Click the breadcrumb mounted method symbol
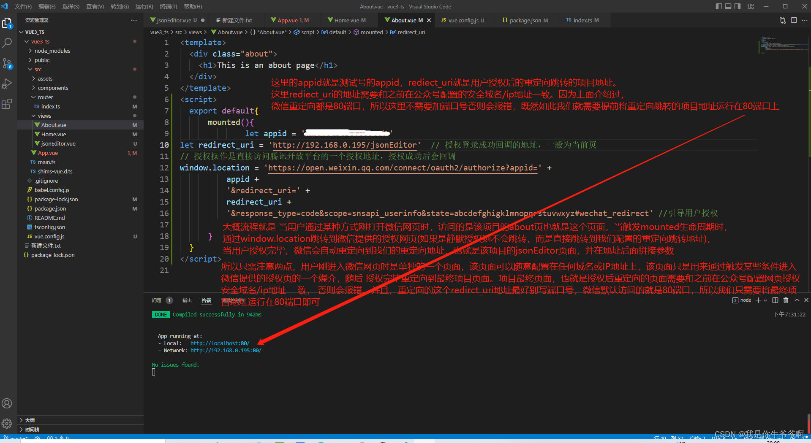 click(x=368, y=32)
